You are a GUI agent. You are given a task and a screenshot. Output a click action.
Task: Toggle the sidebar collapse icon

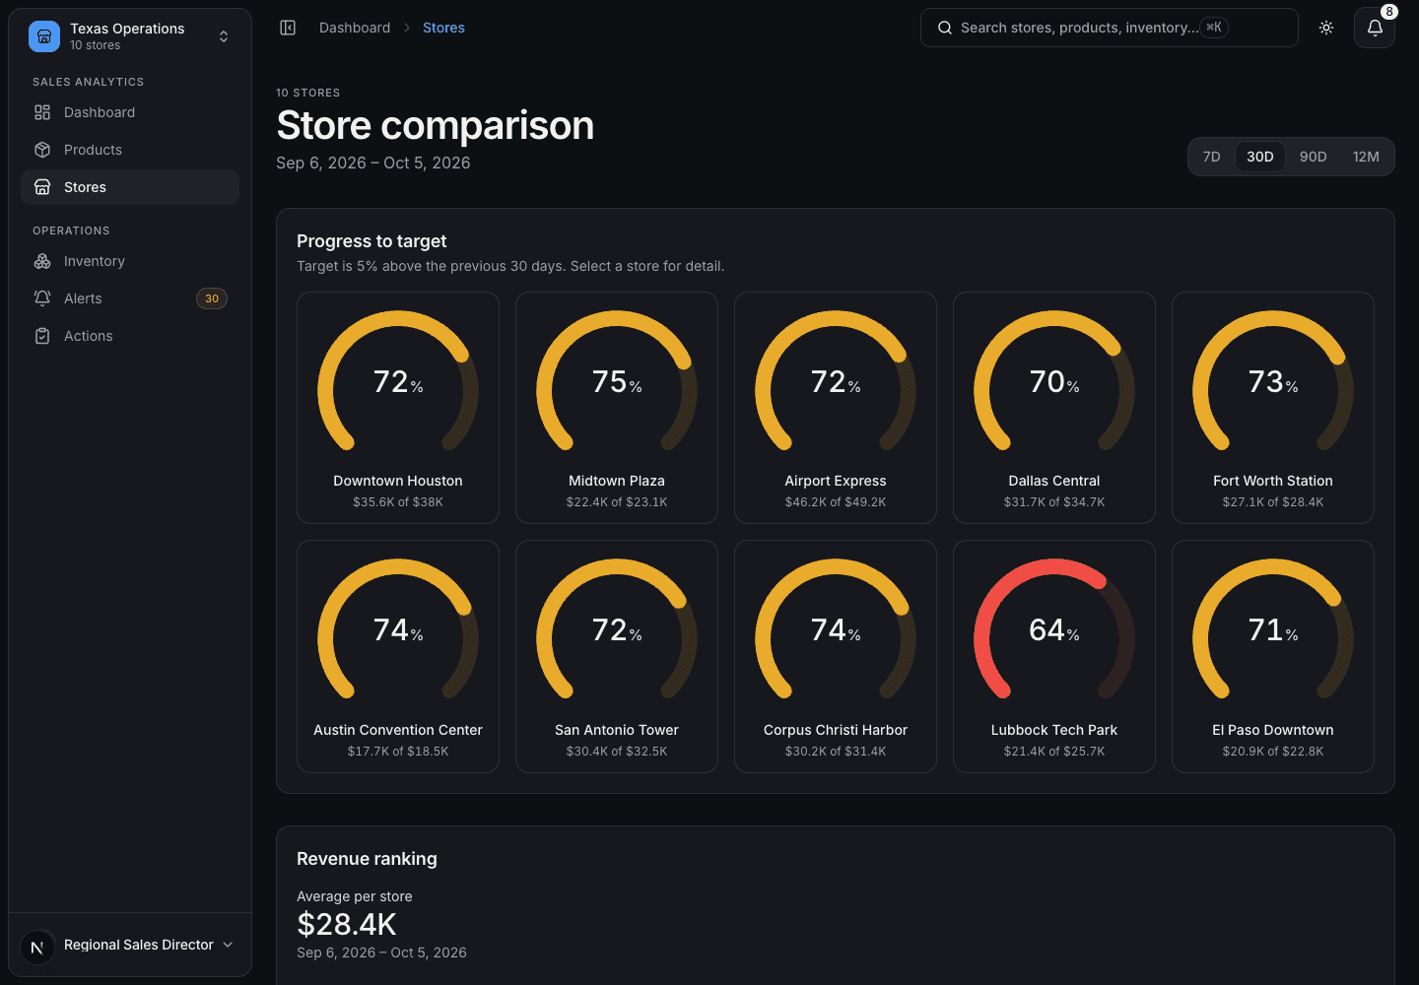(x=288, y=28)
